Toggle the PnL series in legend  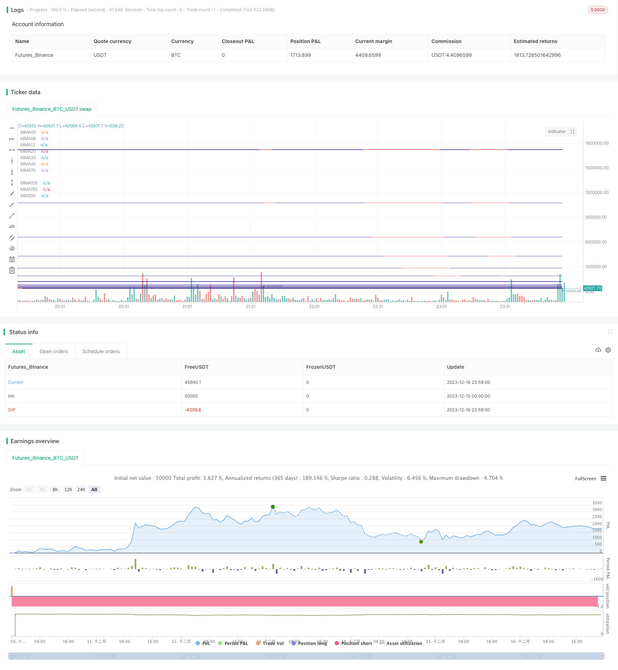pos(203,643)
